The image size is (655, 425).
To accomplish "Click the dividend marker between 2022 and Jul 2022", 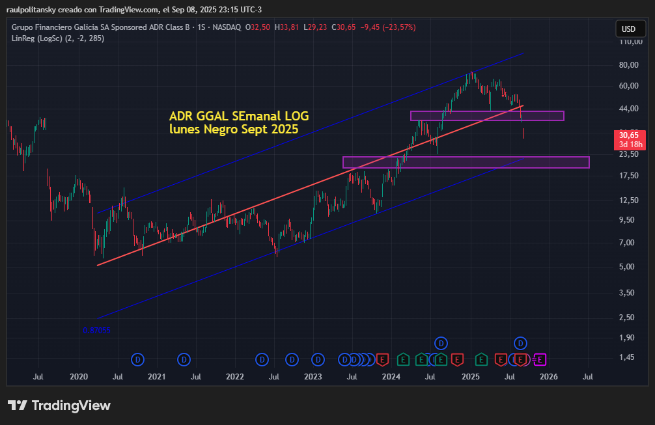I will pos(262,359).
